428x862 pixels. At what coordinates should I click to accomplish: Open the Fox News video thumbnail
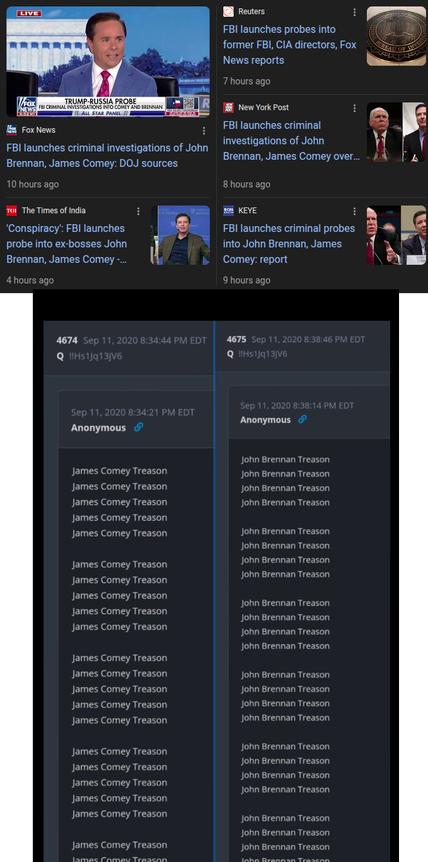(108, 62)
